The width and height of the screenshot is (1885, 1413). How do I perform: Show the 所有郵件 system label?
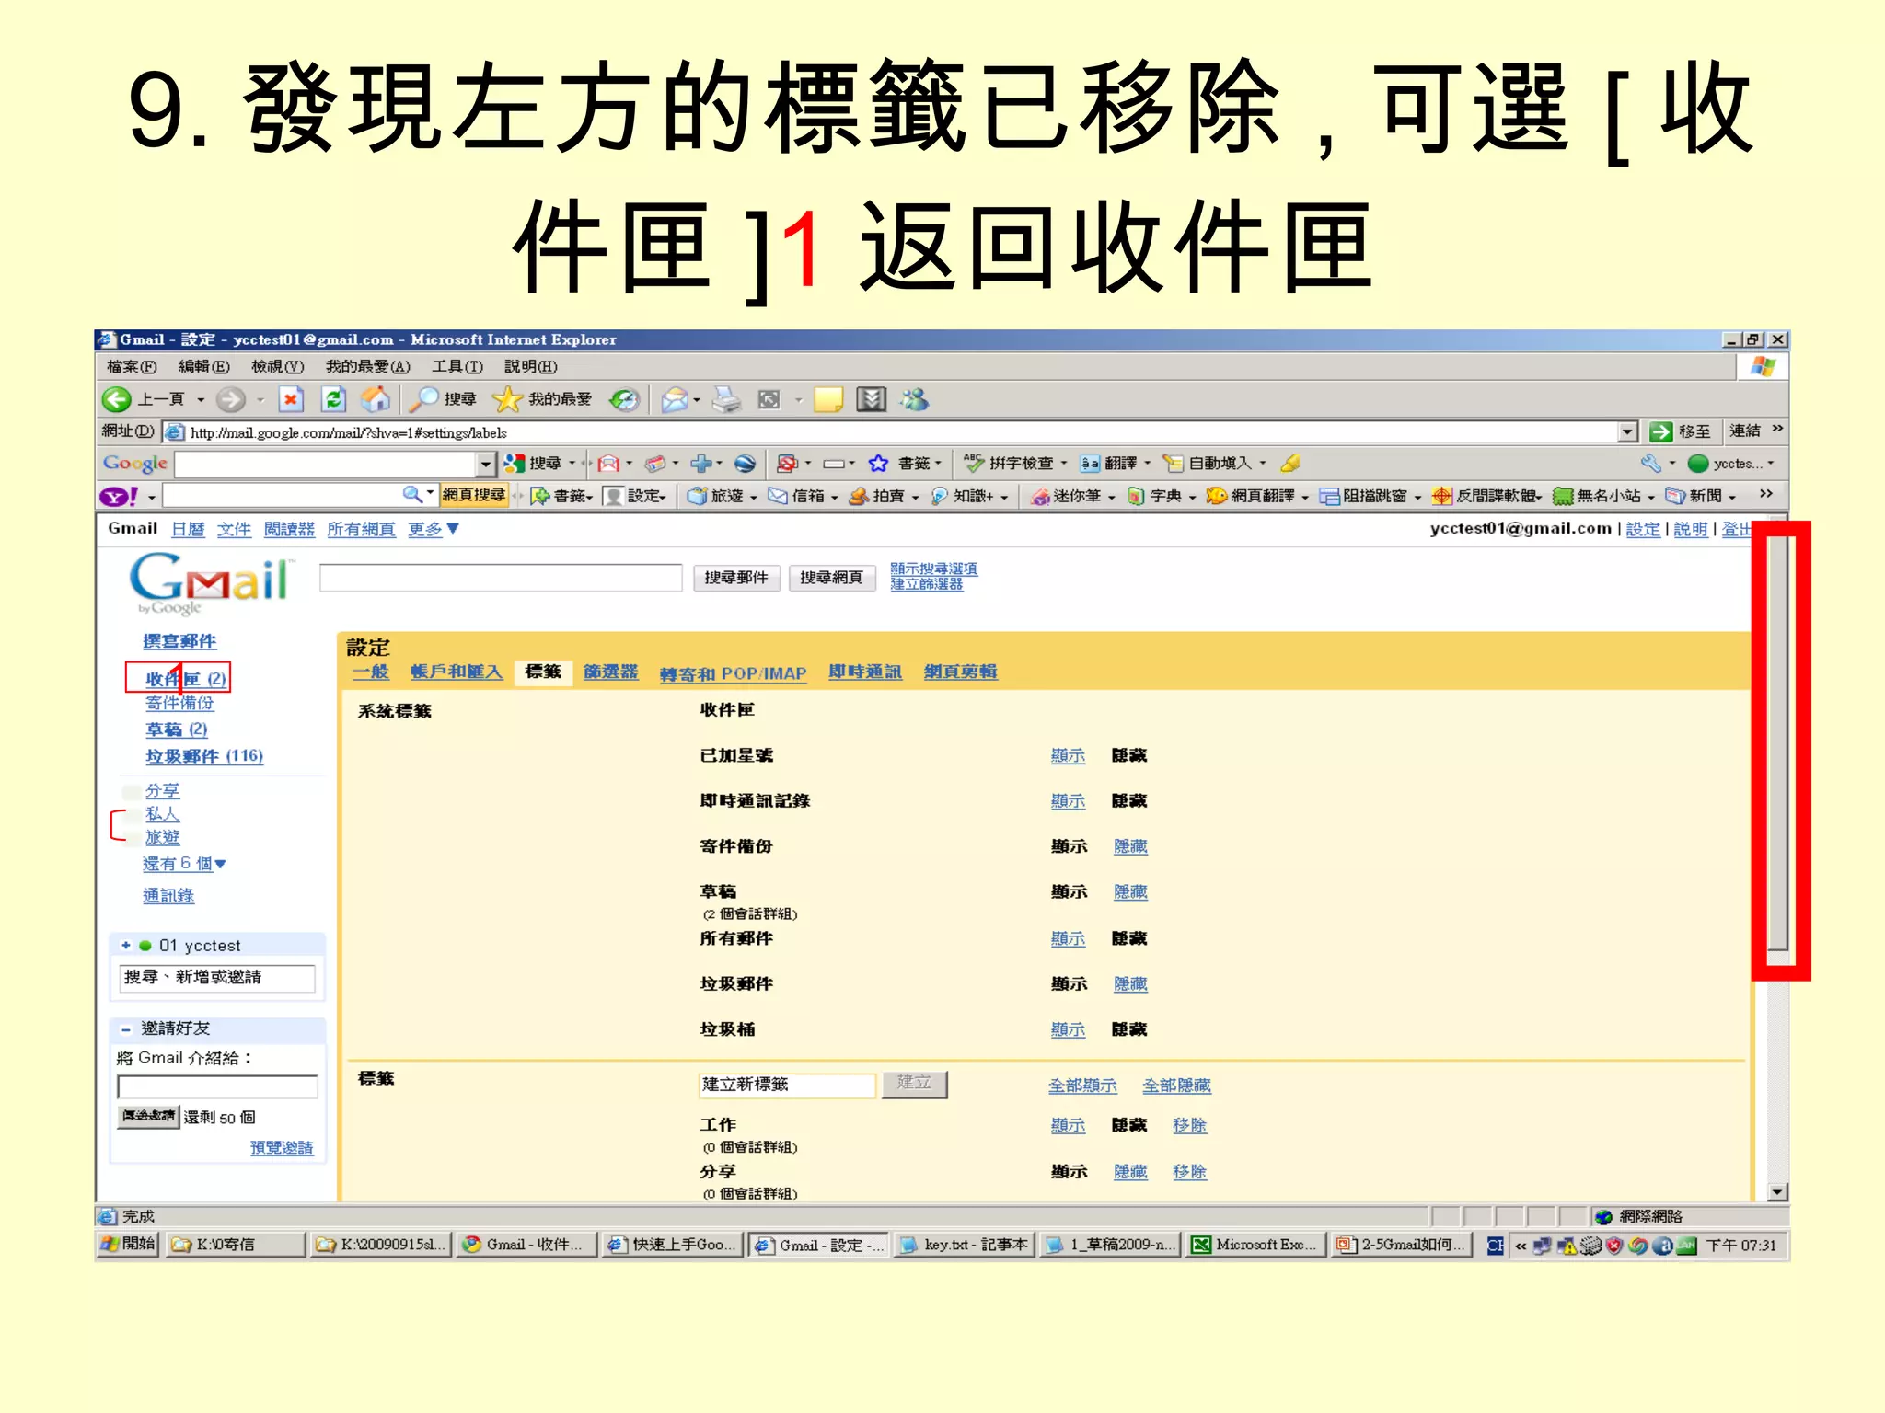[x=1068, y=939]
